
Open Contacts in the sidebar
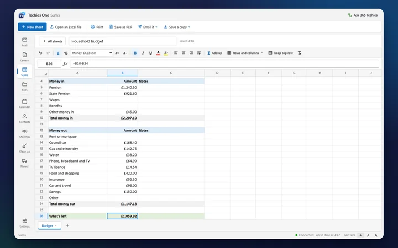click(x=24, y=118)
